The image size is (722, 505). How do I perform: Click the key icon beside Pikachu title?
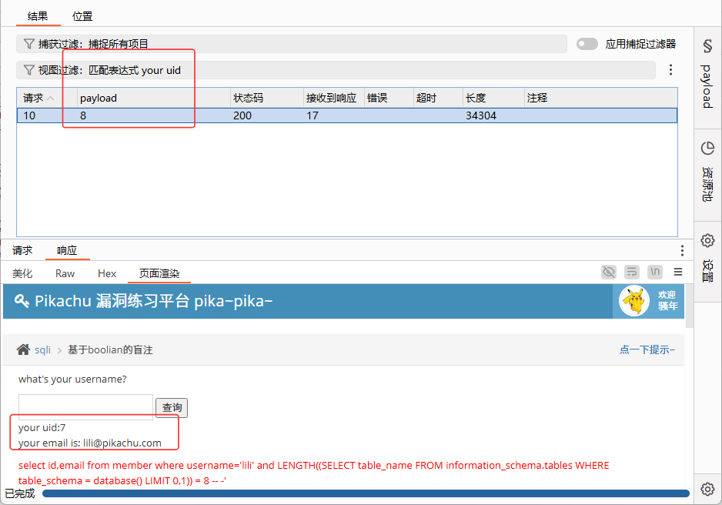point(22,301)
